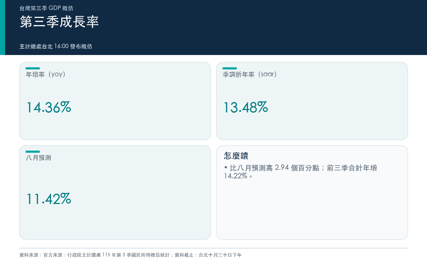Select the 主計總處台北 16:00 發布概估 line

coord(56,46)
